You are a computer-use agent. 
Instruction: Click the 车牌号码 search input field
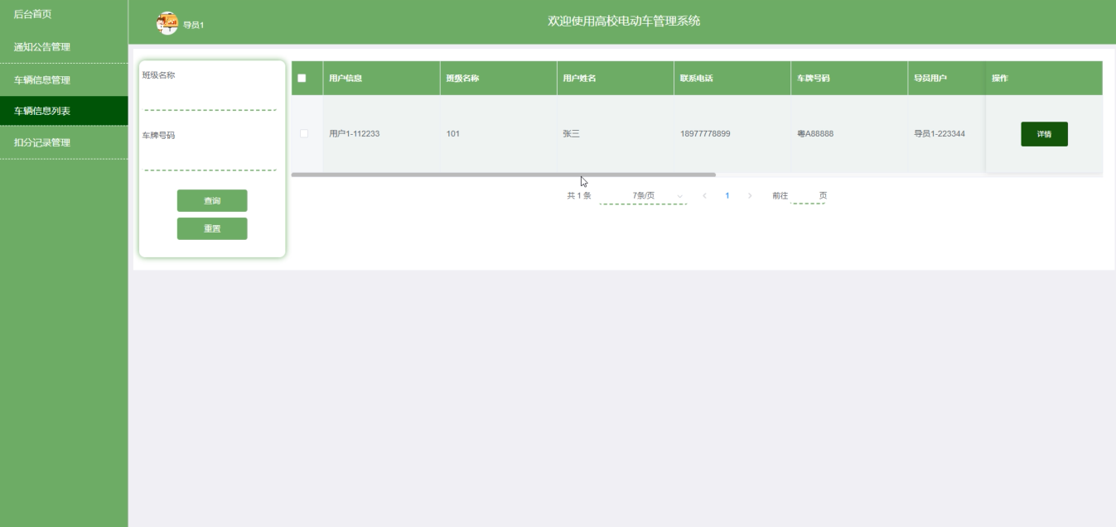[x=210, y=158]
